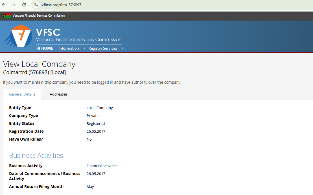Screen dimensions: 313x195
Task: Click the Vanuatu Financial Services Commission top text
Action: point(39,15)
